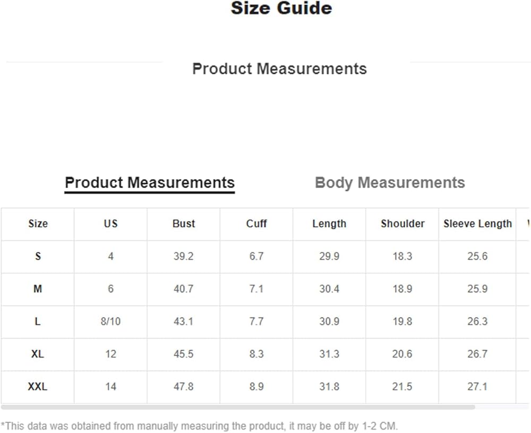
Task: Click the Cuff column header
Action: click(256, 224)
